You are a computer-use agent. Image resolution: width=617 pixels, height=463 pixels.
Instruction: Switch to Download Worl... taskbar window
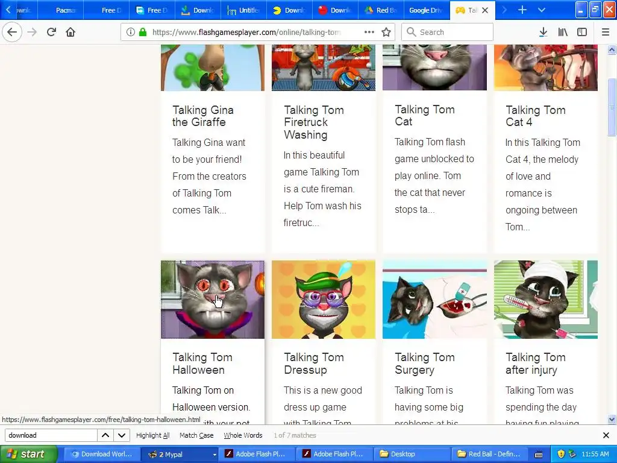point(101,454)
